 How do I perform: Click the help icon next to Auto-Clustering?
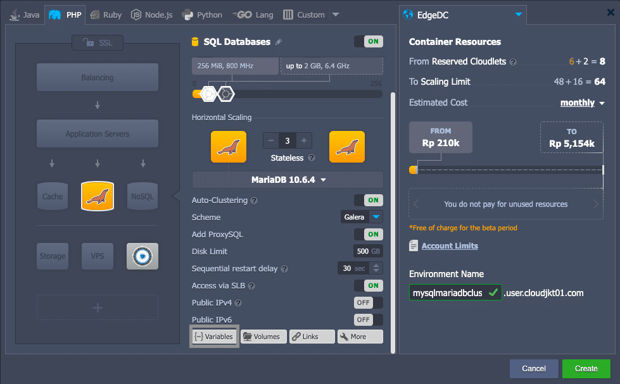[254, 201]
